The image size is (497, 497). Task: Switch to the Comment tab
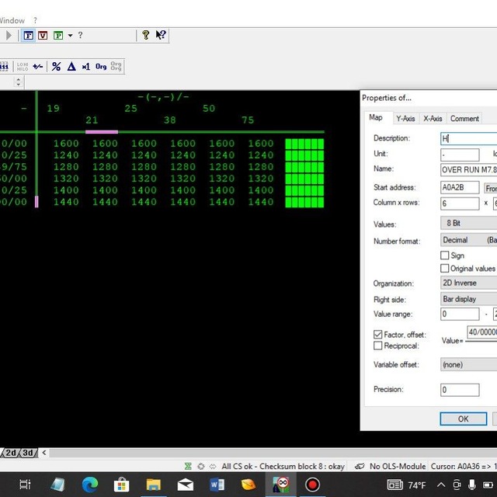pyautogui.click(x=464, y=119)
